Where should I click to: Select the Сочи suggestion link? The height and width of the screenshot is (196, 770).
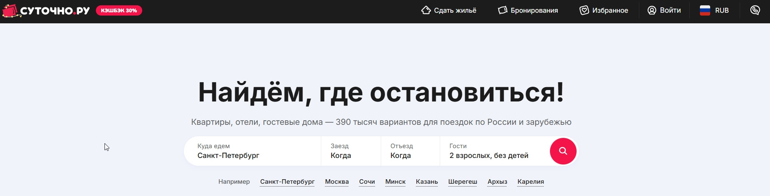click(367, 182)
